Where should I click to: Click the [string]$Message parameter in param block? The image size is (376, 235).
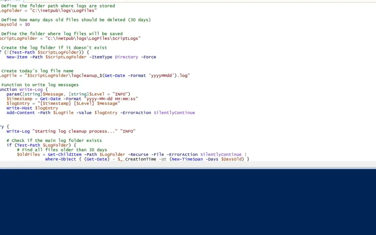43,94
